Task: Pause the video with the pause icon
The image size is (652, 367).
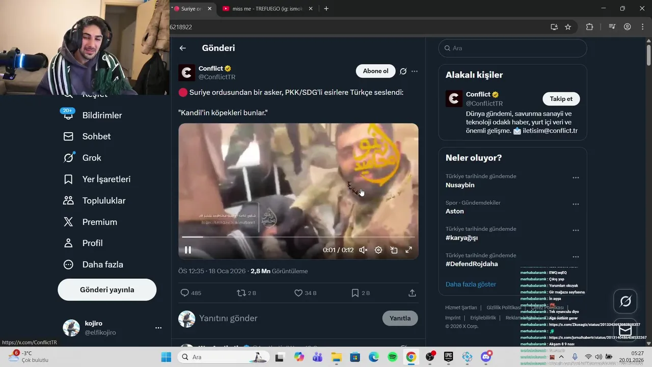Action: pyautogui.click(x=188, y=250)
